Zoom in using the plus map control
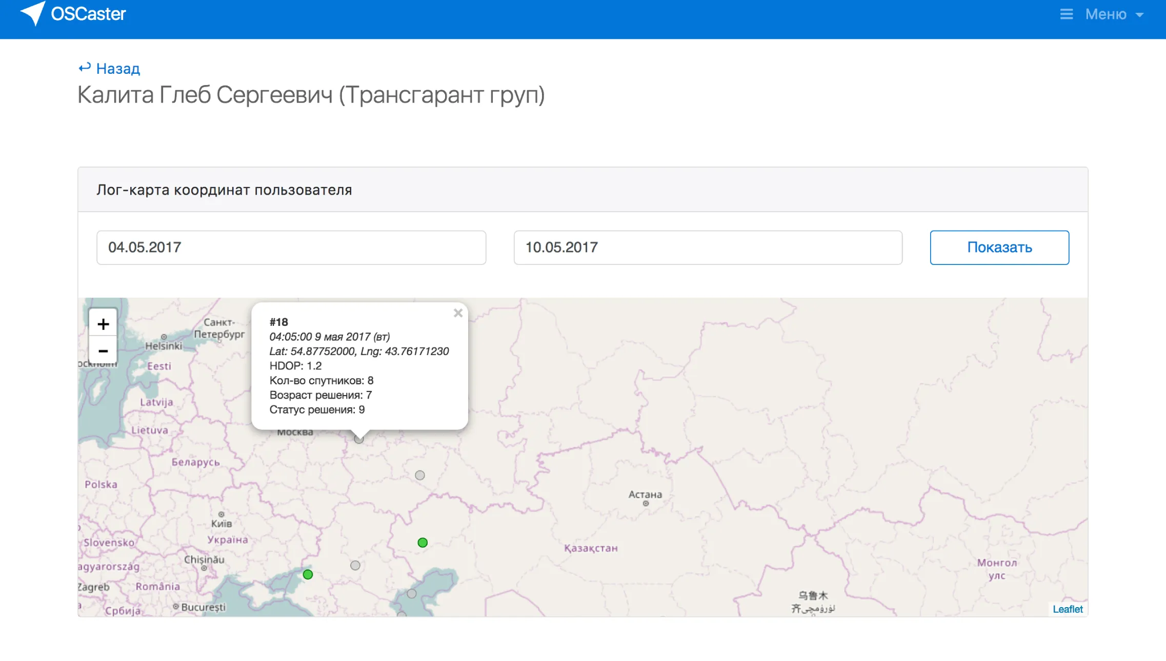The image size is (1166, 661). (x=104, y=323)
